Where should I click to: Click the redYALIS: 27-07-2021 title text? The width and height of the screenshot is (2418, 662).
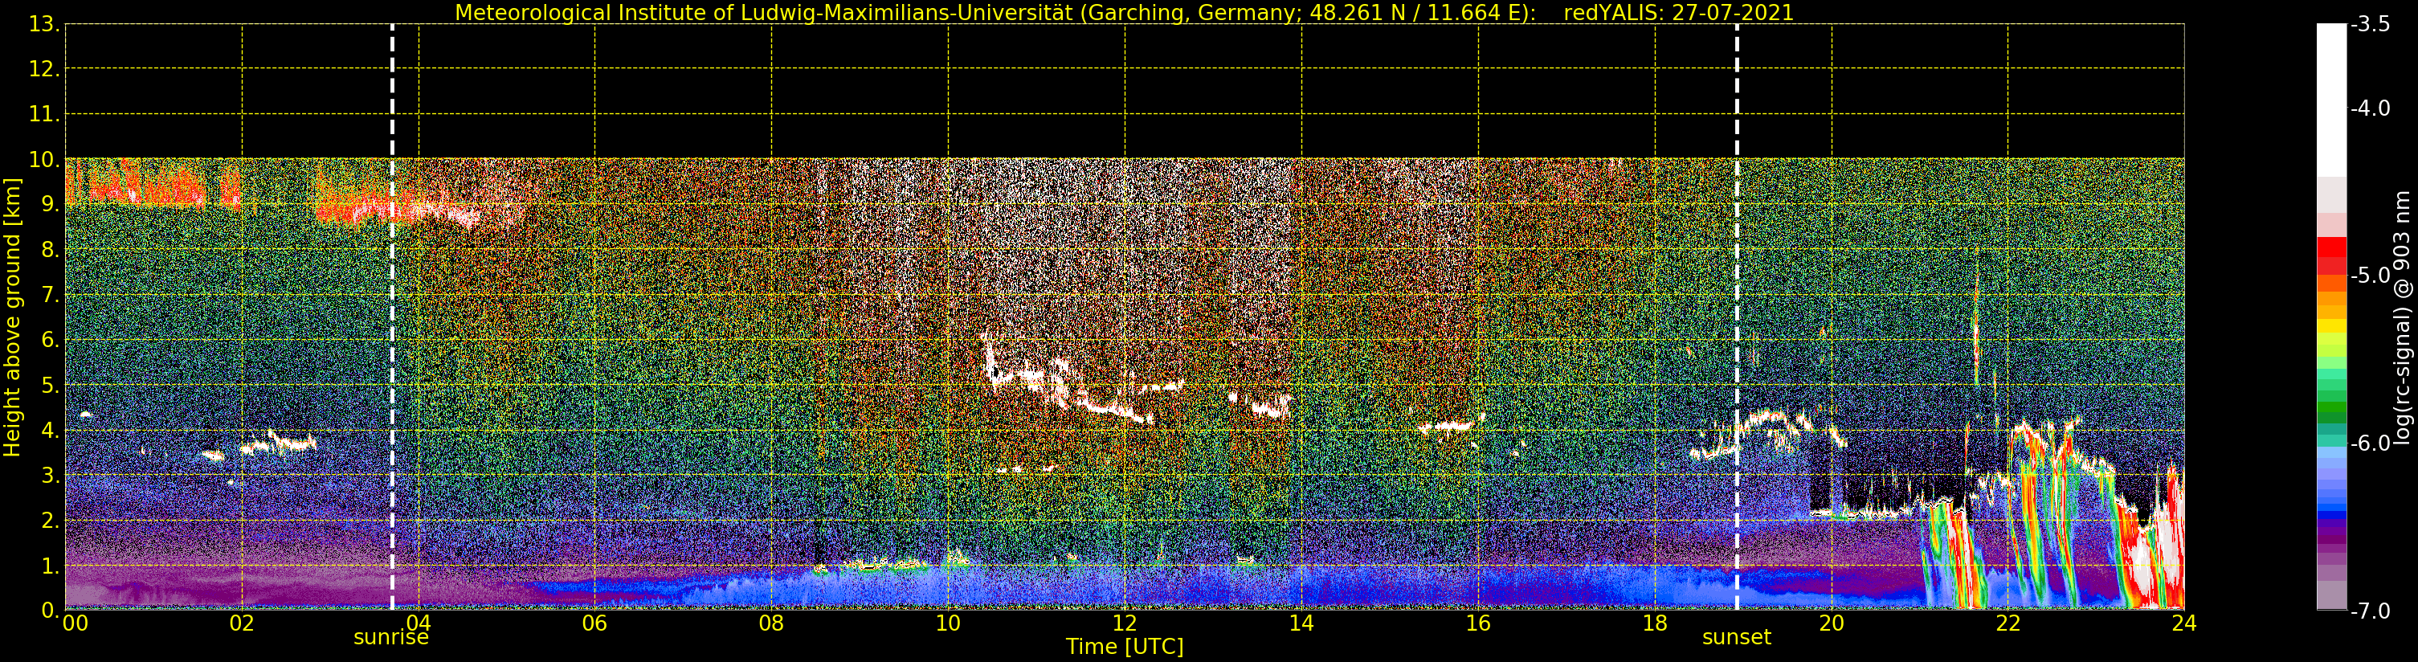point(1678,13)
